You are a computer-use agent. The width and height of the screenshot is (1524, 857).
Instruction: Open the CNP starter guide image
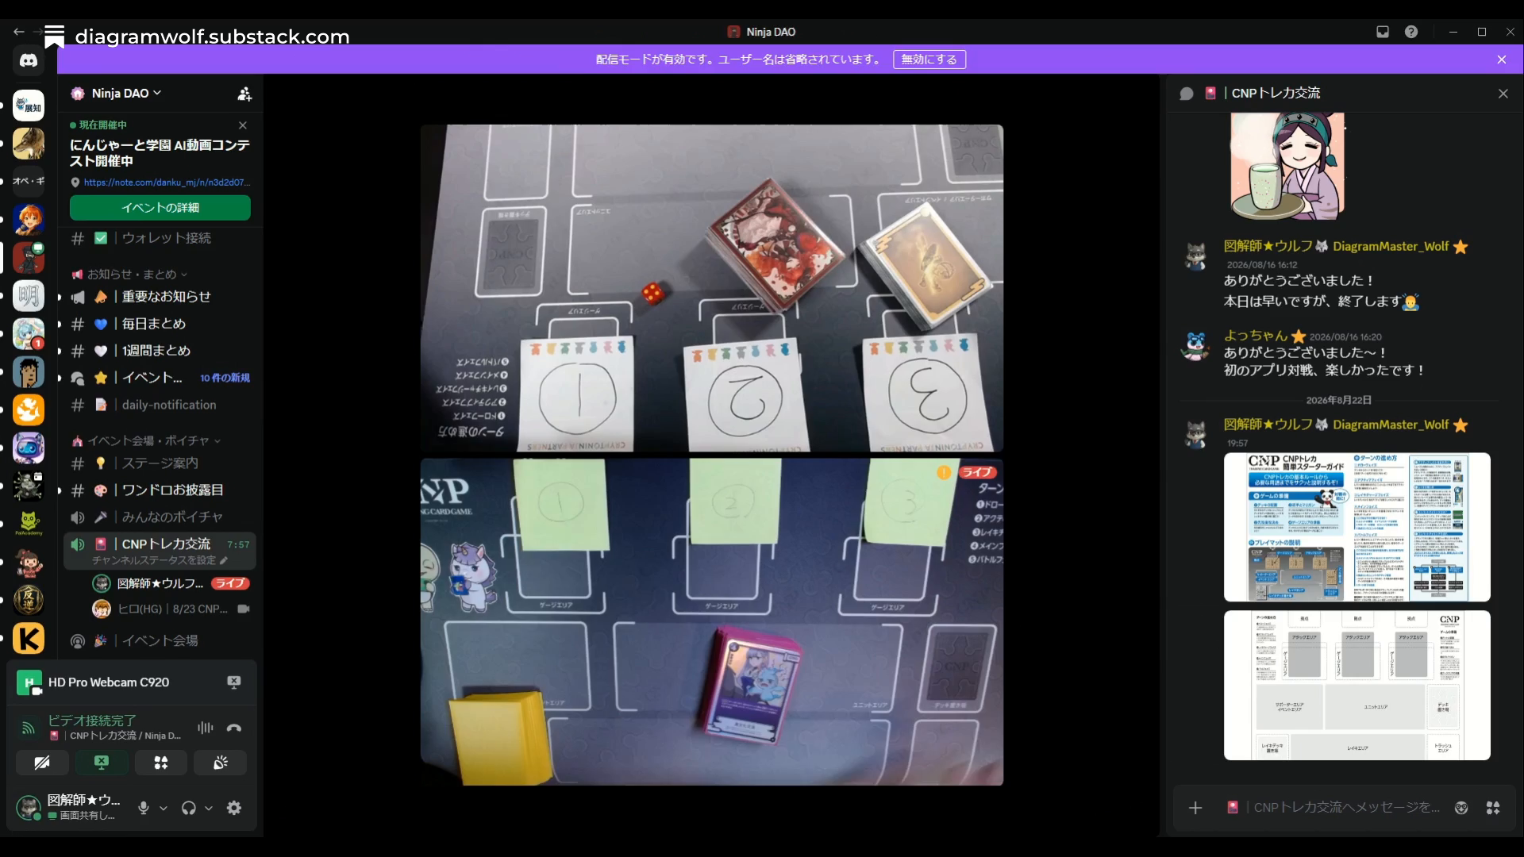(1357, 528)
